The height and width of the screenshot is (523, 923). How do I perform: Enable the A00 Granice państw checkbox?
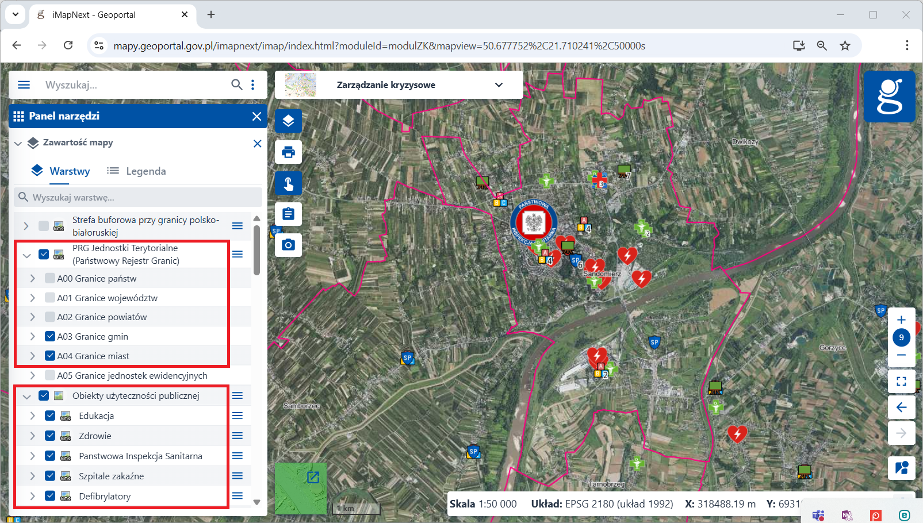click(50, 279)
